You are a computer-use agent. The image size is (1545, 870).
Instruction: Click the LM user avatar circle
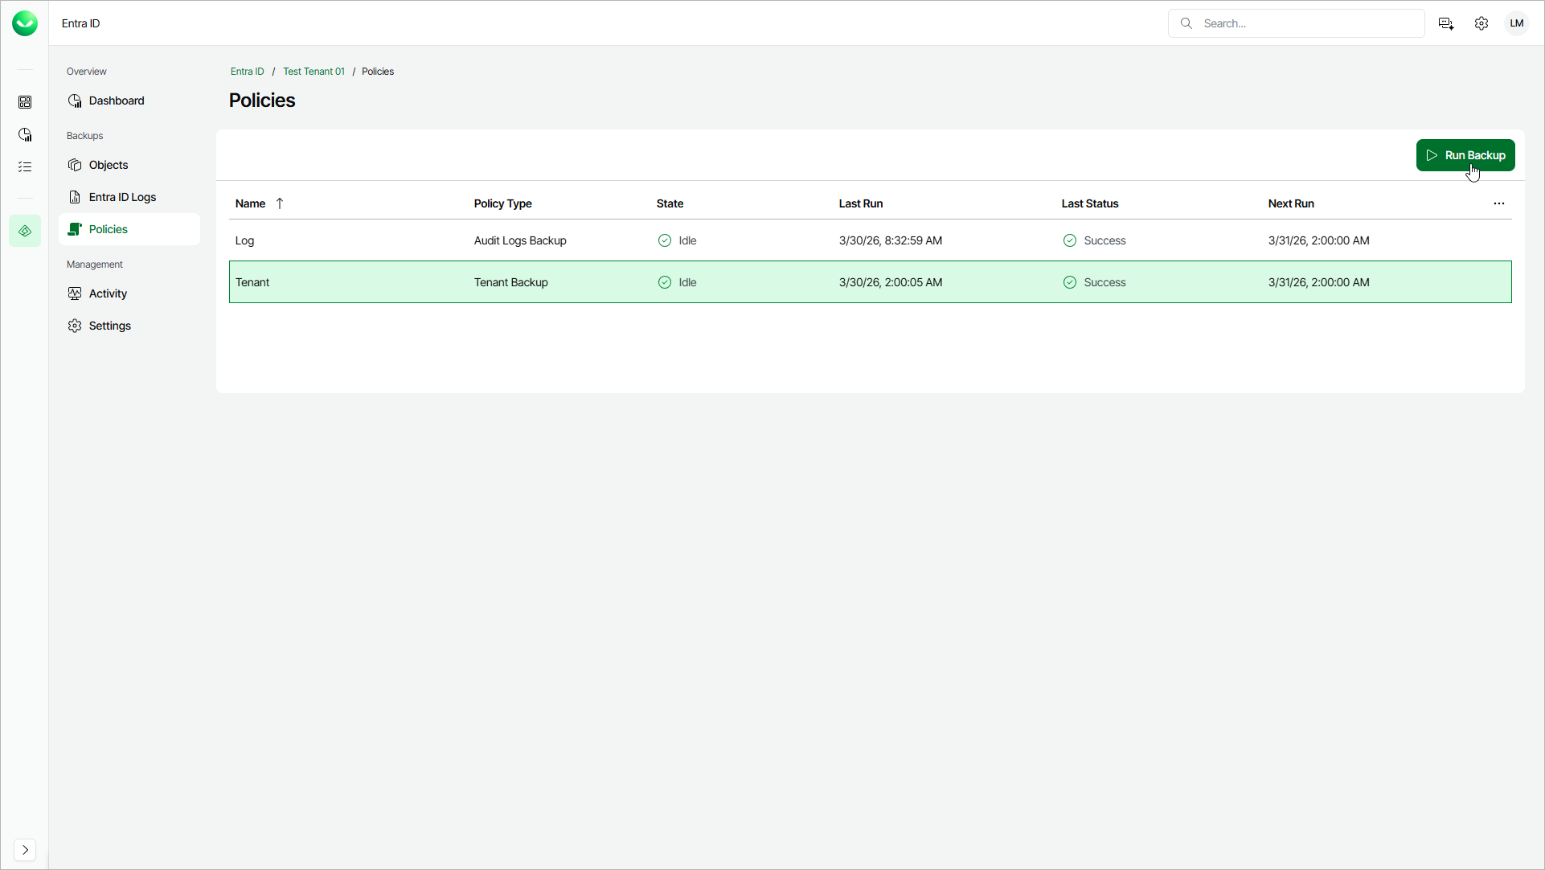tap(1517, 23)
